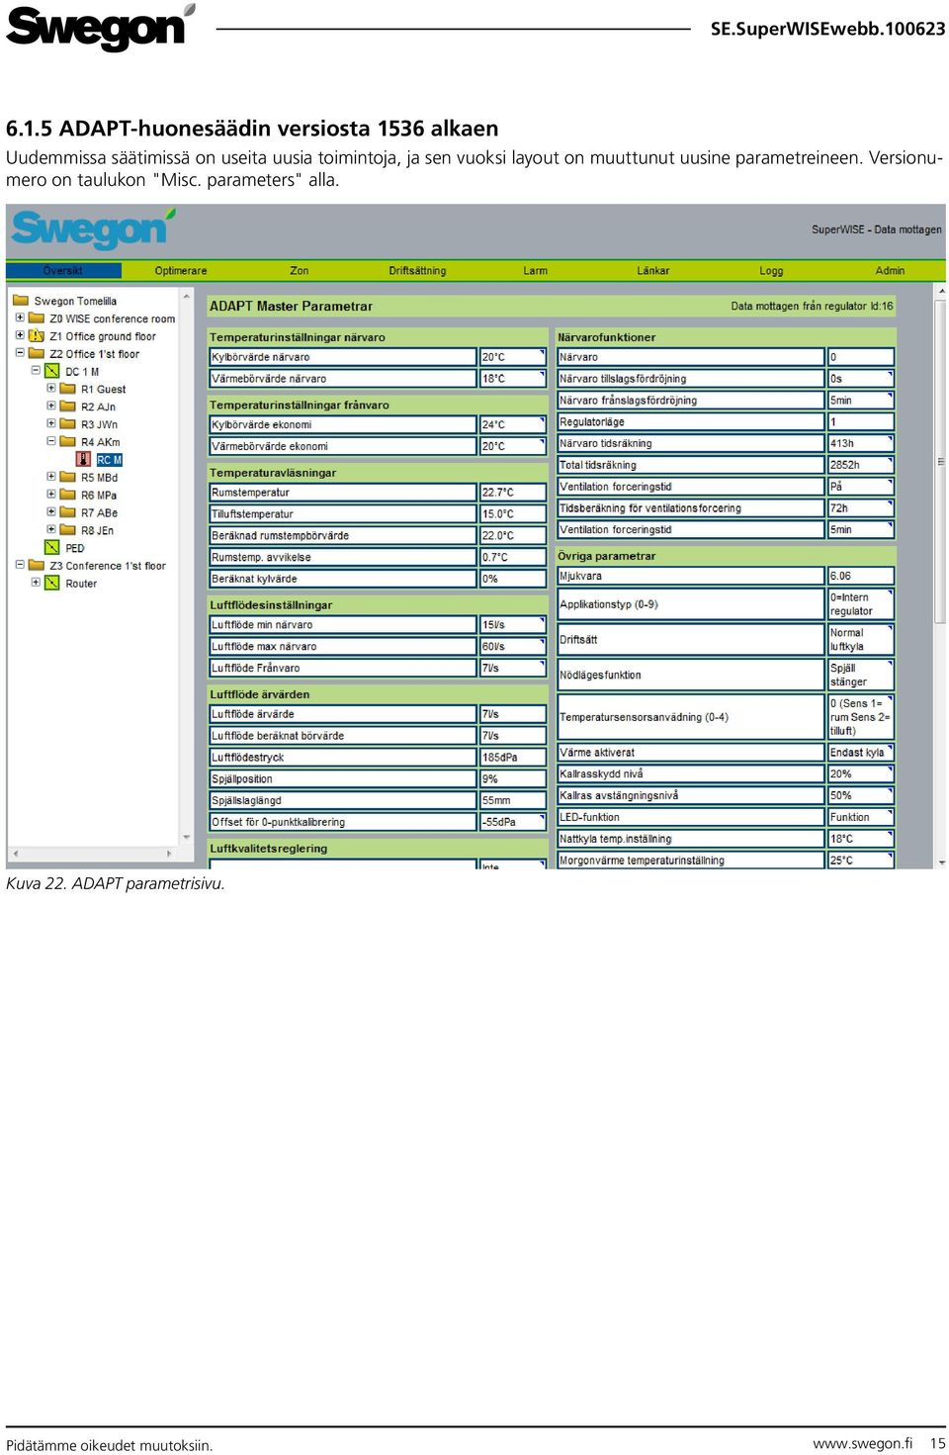Select the highlighted RC M tree label
This screenshot has height=1455, width=949.
(x=109, y=460)
